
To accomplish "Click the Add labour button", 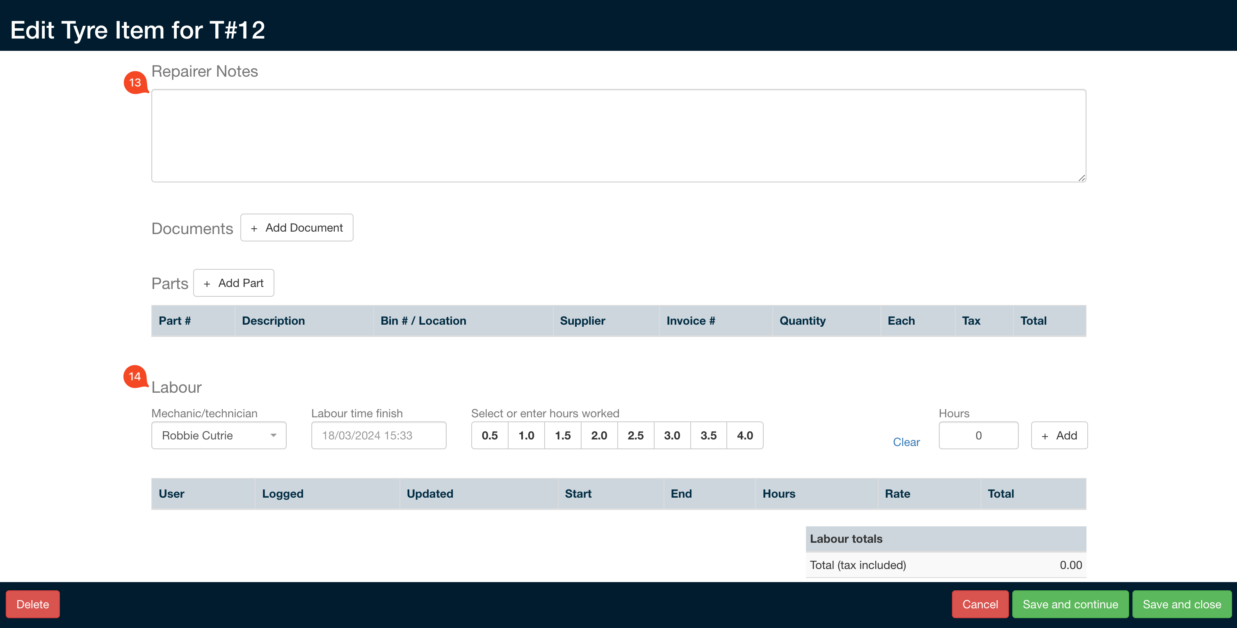I will (x=1059, y=435).
